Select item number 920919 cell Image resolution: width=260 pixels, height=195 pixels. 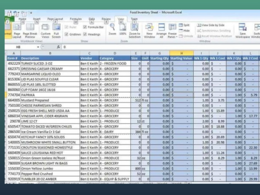[x=14, y=179]
